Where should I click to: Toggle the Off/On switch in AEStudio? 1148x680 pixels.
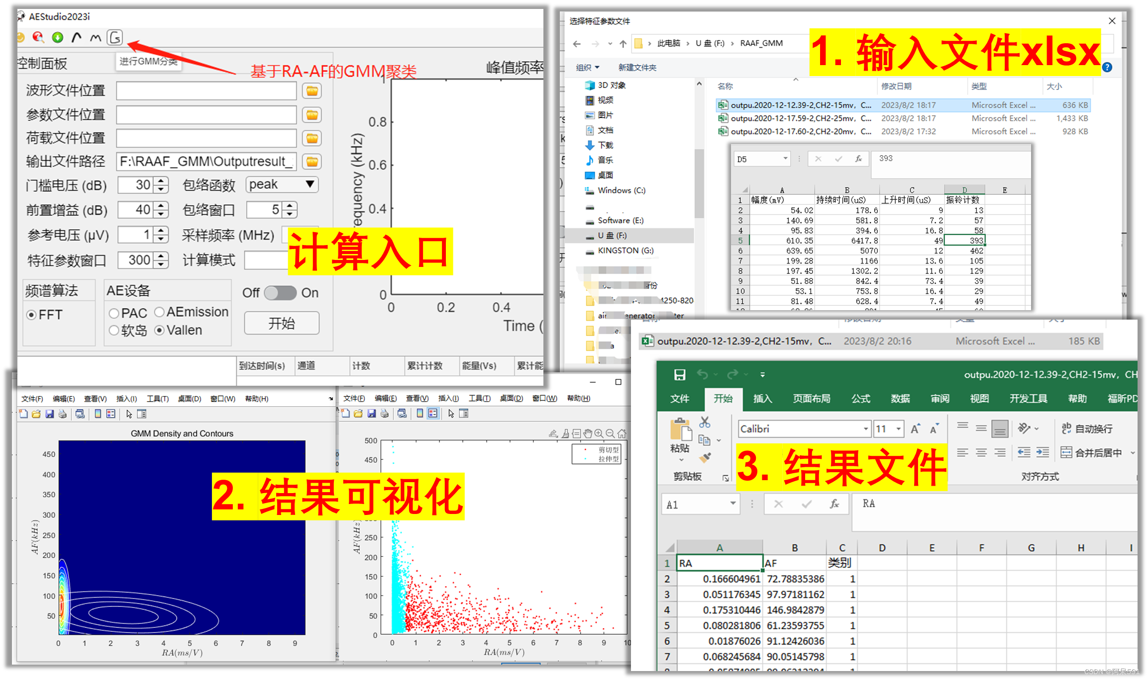[x=280, y=293]
